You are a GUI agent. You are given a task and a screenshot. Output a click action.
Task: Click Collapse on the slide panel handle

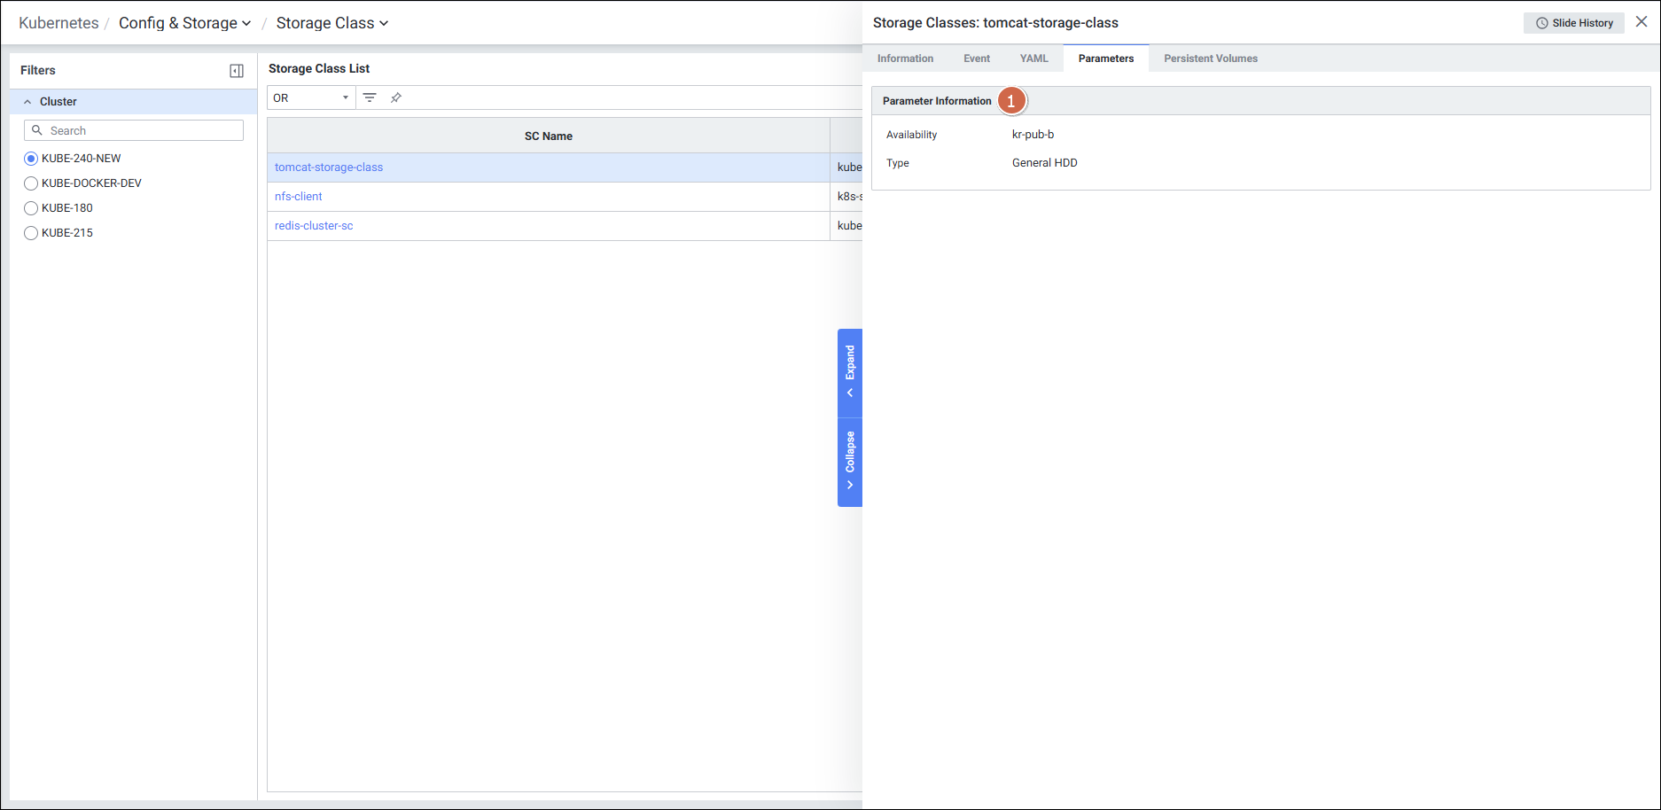click(850, 462)
